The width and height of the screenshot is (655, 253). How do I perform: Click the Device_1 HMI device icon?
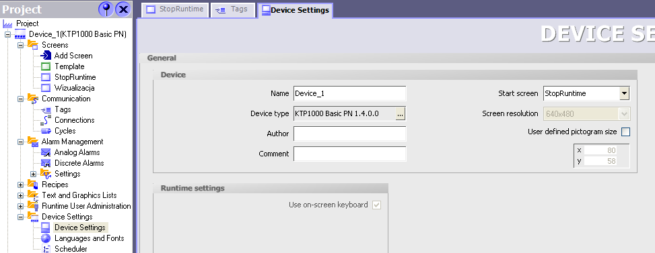pos(20,34)
